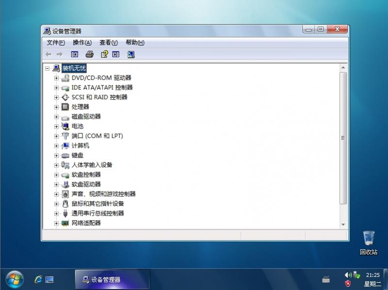Open the 操作(A) menu
This screenshot has width=388, height=290.
[82, 43]
